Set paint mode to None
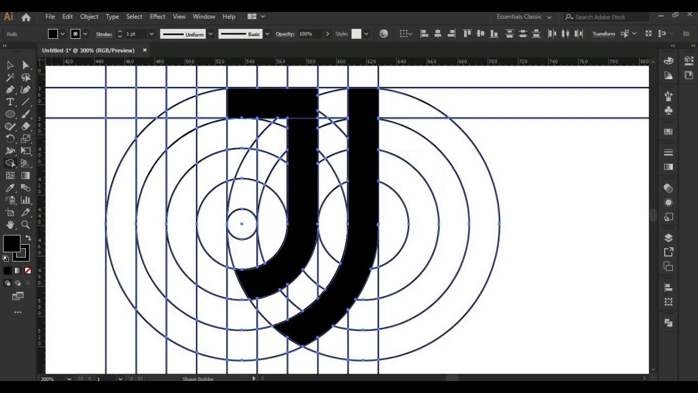This screenshot has width=698, height=393. (28, 271)
